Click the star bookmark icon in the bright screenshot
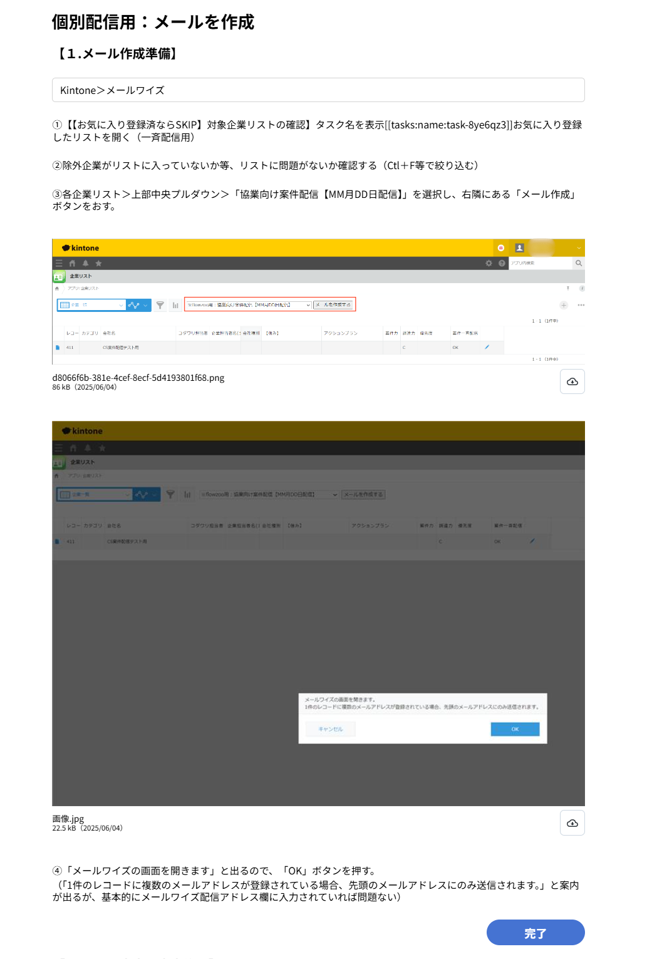647x959 pixels. click(x=98, y=264)
